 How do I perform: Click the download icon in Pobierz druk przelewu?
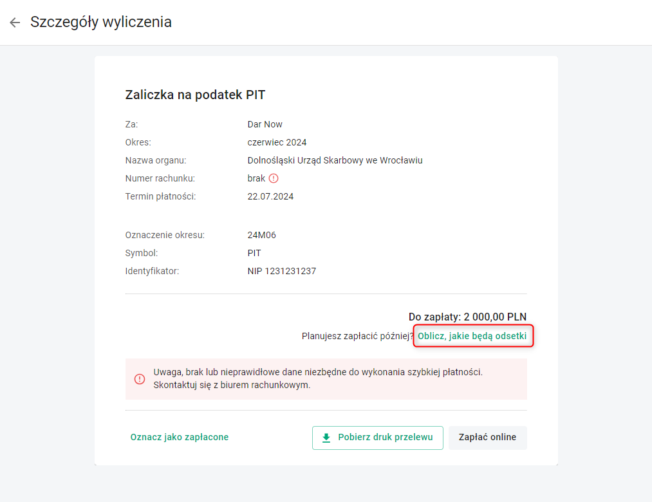pyautogui.click(x=326, y=438)
